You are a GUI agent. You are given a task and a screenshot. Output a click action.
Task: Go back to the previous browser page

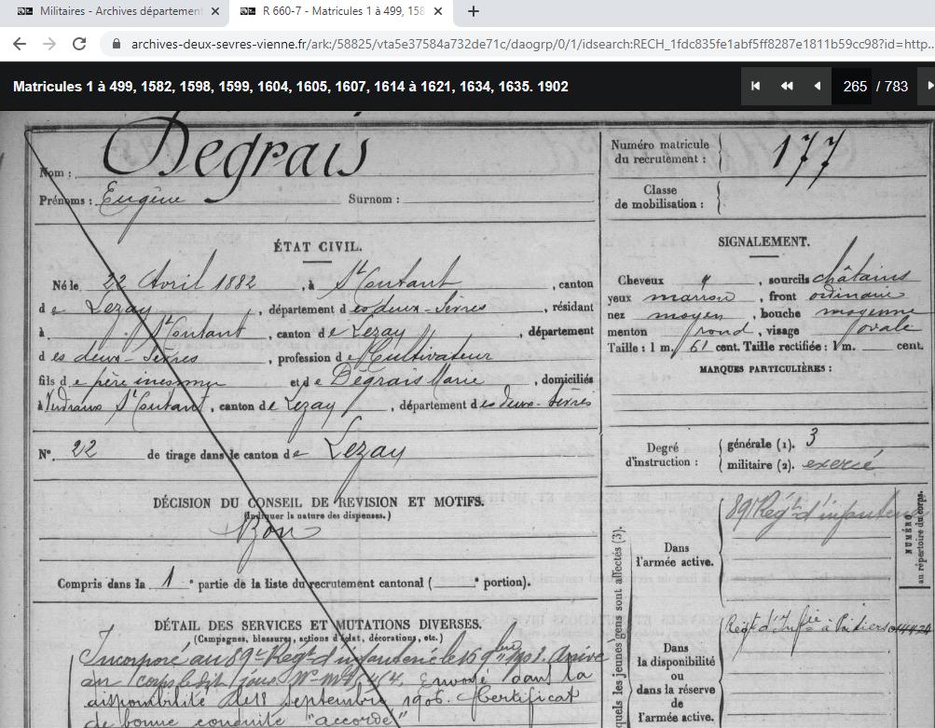[20, 44]
